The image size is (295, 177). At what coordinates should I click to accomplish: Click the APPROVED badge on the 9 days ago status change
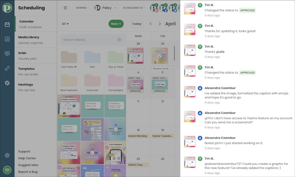click(x=247, y=73)
